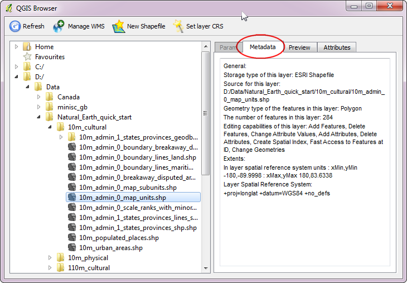Screen dimensions: 407x283
Task: Click the C:/ drive folder icon
Action: (27, 67)
